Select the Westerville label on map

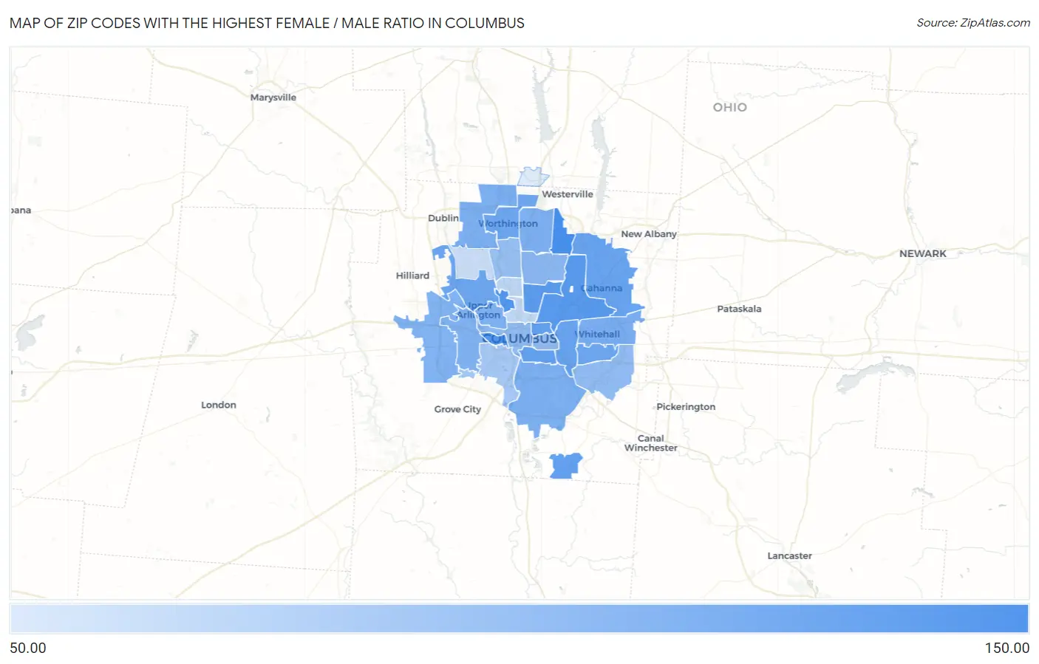(567, 194)
